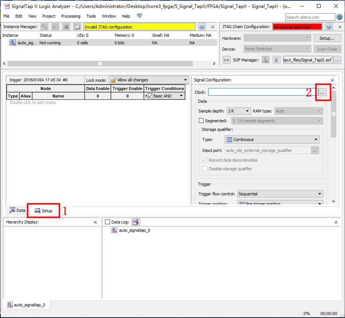Open the feedback speech-bubble icon in menu bar
The height and width of the screenshot is (318, 345).
[x=139, y=16]
